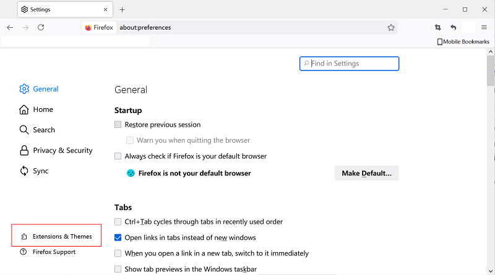Click the undo arrow toolbar icon
This screenshot has width=495, height=275.
(x=454, y=27)
